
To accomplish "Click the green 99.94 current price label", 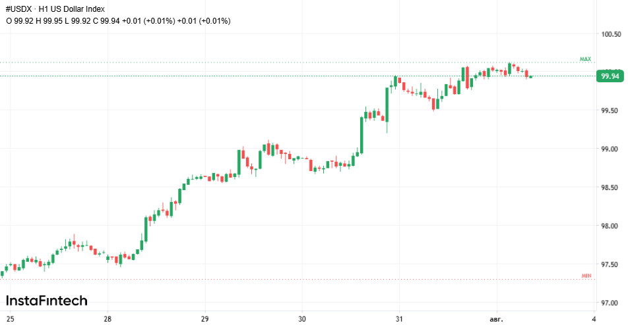I will [x=610, y=76].
